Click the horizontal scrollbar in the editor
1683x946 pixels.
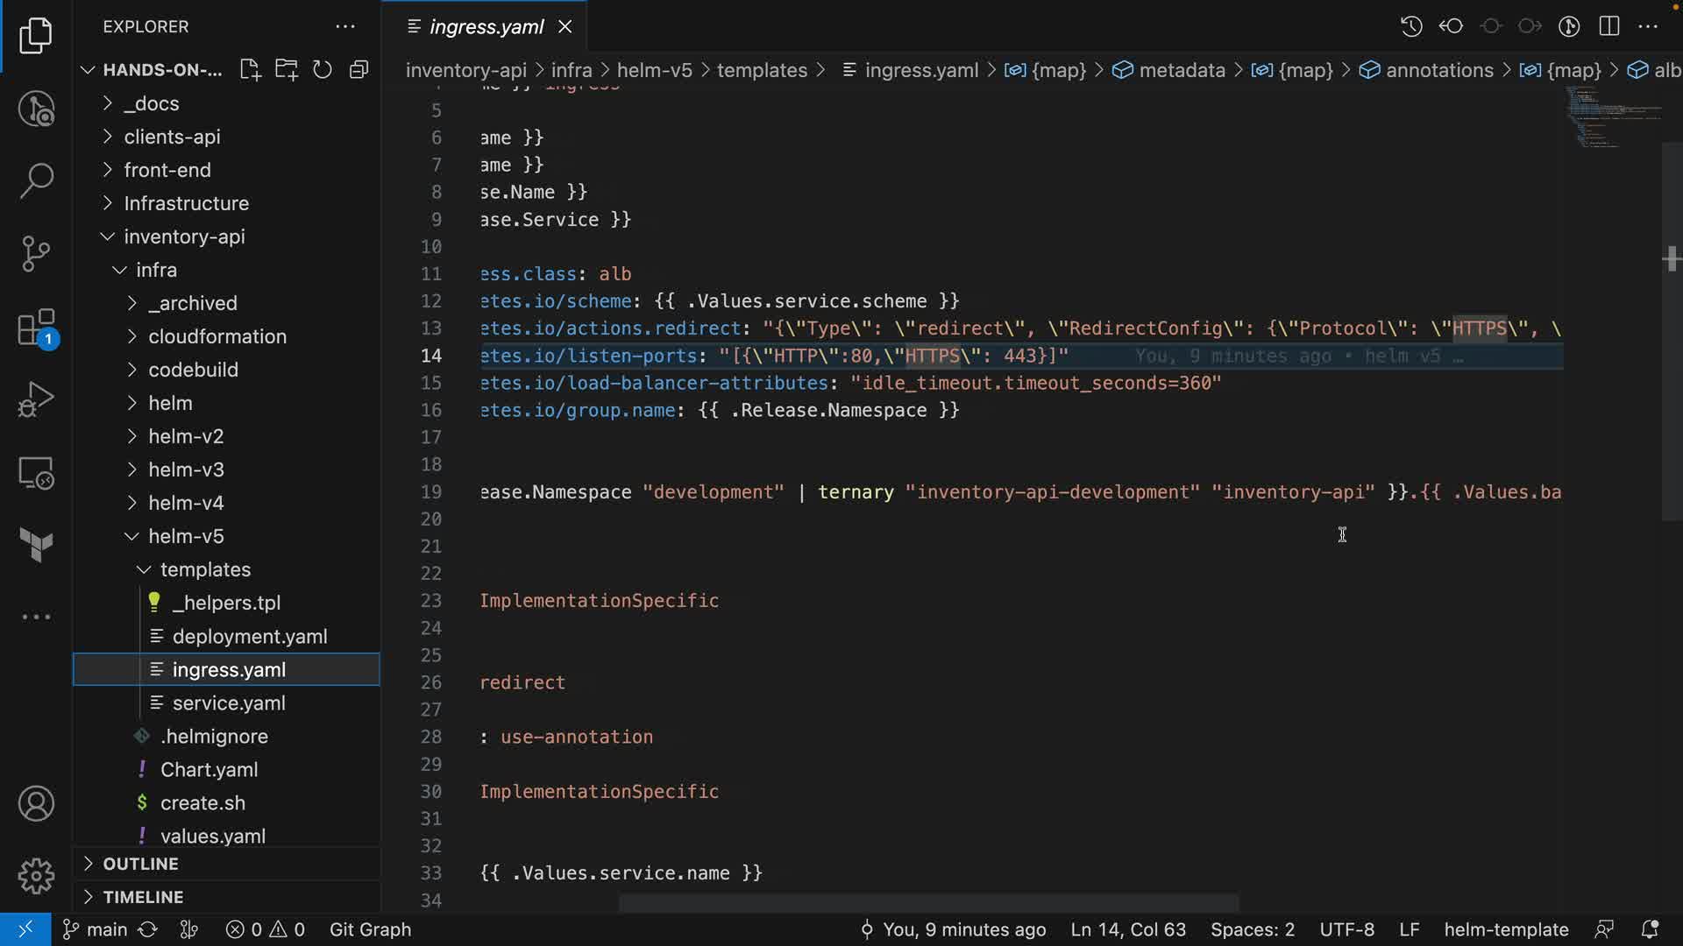coord(929,902)
